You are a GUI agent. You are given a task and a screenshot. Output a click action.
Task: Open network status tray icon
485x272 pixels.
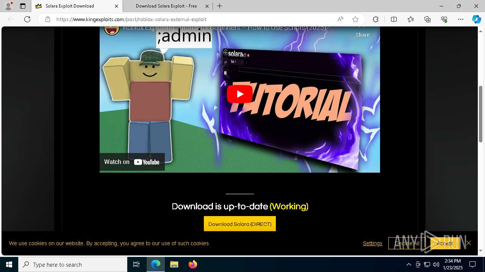point(427,264)
